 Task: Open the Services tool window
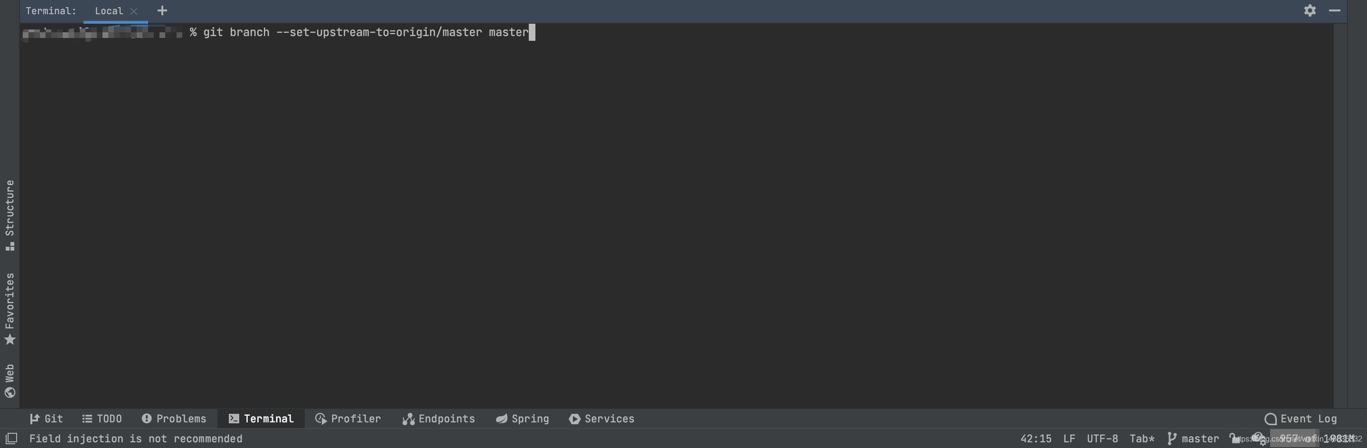601,419
